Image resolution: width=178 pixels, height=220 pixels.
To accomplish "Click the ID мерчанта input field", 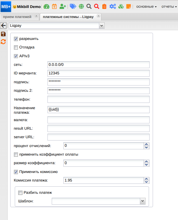I will (x=98, y=73).
